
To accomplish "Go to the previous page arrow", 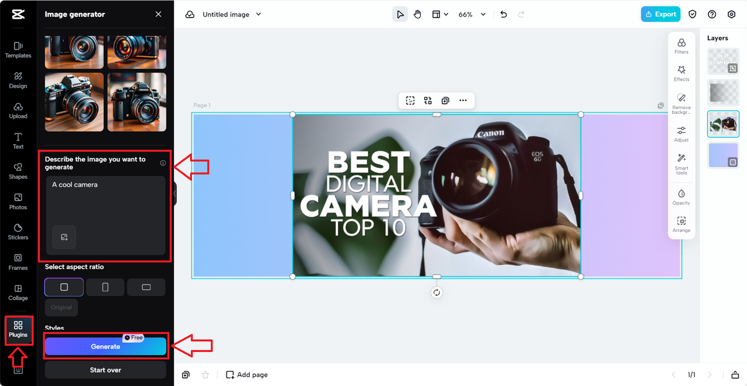I will (673, 375).
